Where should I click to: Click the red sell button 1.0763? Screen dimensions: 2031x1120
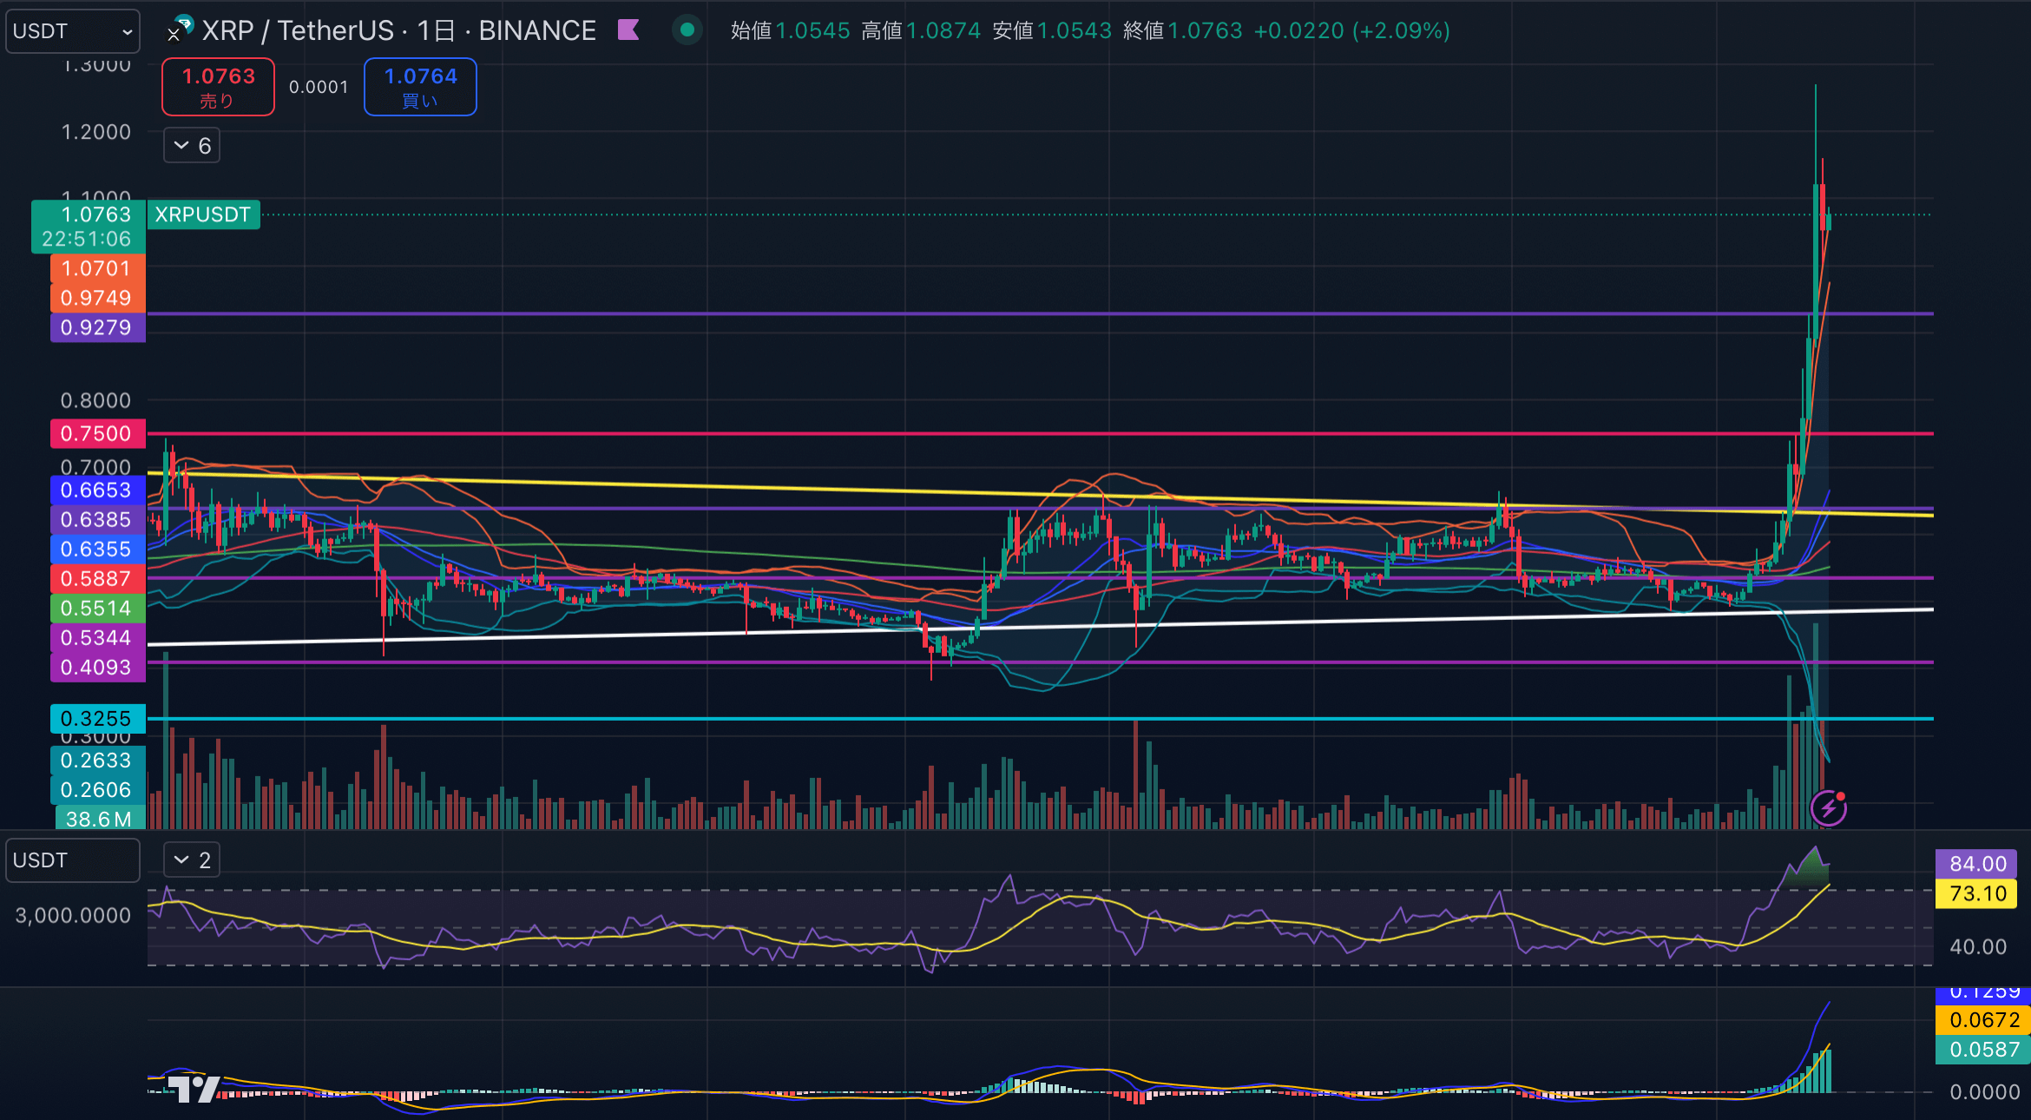(x=218, y=87)
